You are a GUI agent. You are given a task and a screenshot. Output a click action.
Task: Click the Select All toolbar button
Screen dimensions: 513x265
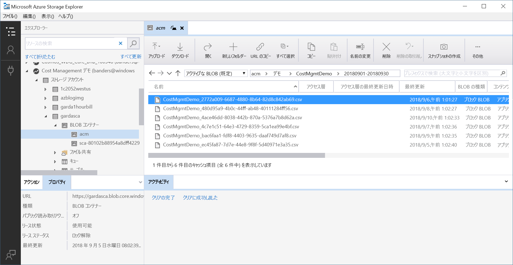(285, 50)
